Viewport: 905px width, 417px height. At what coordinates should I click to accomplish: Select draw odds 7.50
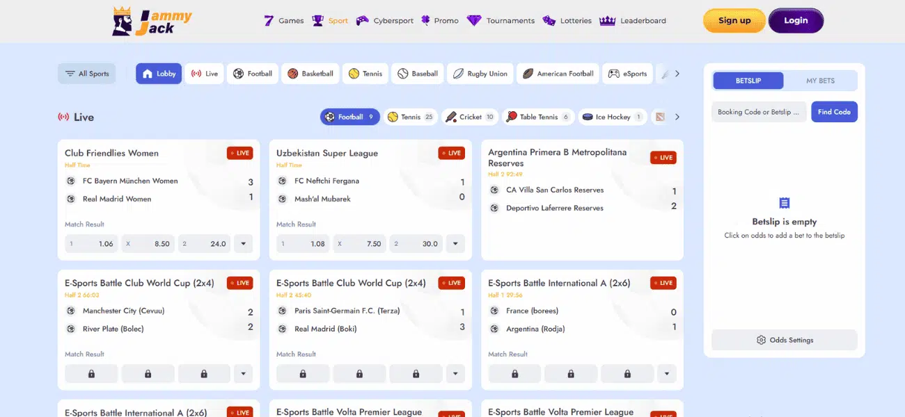coord(360,244)
